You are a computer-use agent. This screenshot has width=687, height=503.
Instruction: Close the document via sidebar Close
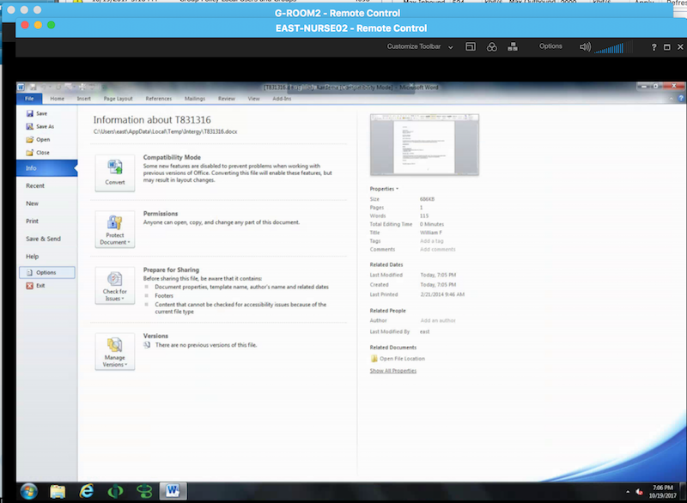(x=38, y=153)
